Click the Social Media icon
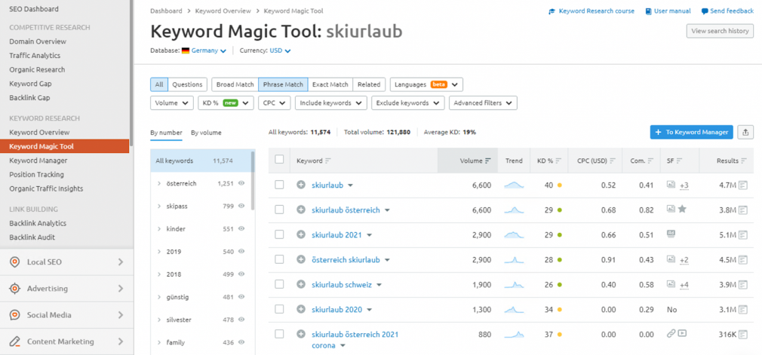Image resolution: width=762 pixels, height=355 pixels. (x=15, y=315)
